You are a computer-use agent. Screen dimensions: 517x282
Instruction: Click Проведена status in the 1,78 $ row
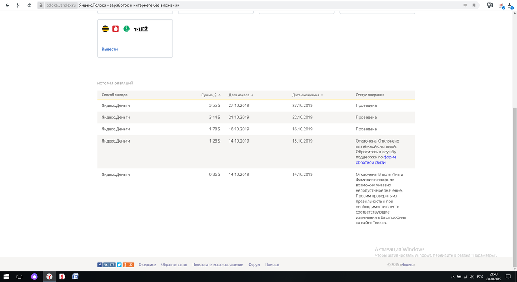366,129
